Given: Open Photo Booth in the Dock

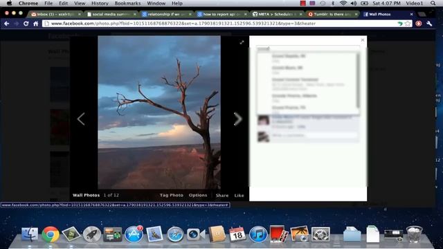Looking at the screenshot, I should [x=278, y=234].
